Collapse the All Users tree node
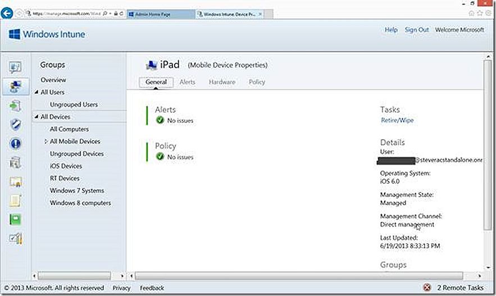Screen dimensions: 496x296 (37, 92)
